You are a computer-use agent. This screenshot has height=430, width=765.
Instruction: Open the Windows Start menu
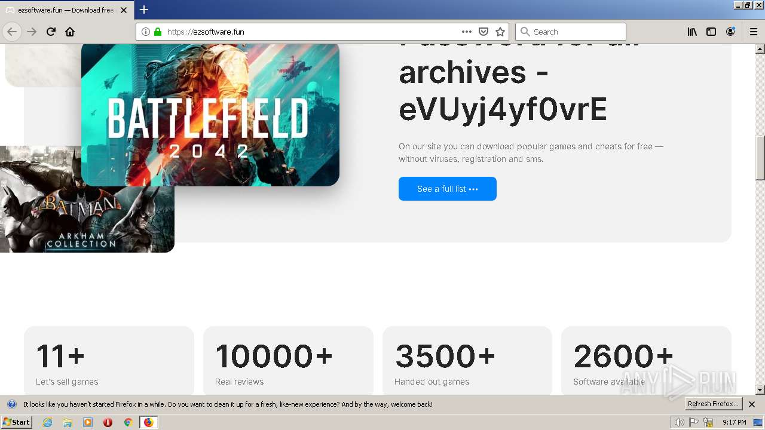click(16, 422)
